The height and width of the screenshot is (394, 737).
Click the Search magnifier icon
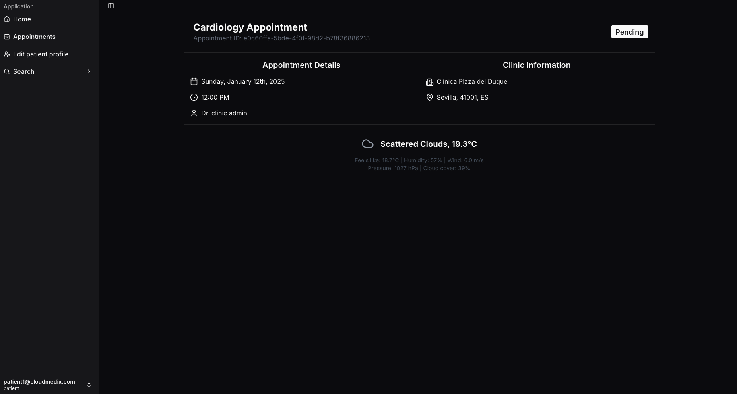(x=7, y=71)
